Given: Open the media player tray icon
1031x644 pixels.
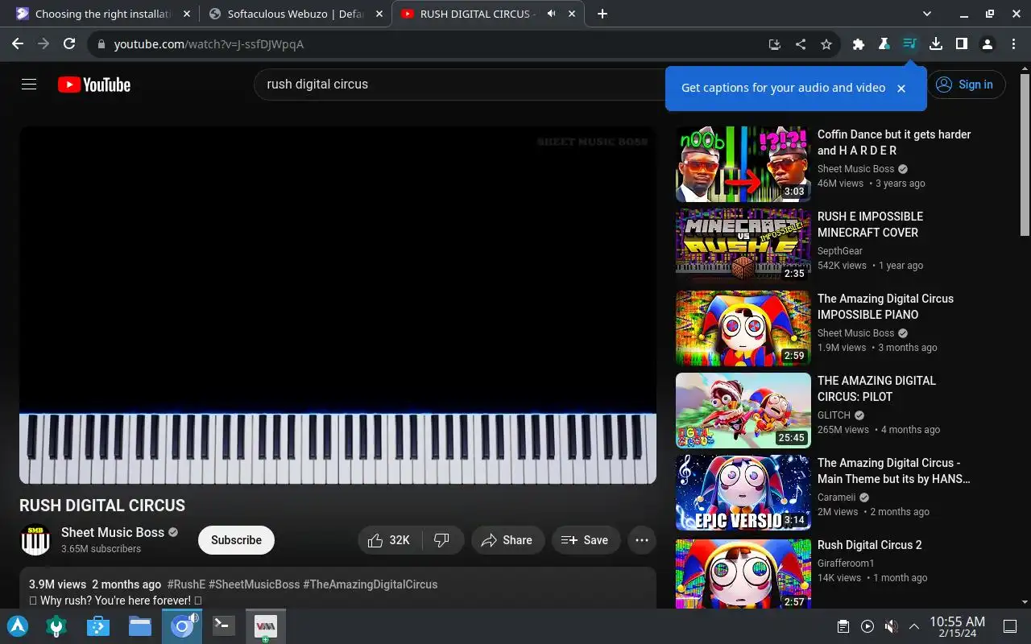Looking at the screenshot, I should [x=867, y=626].
